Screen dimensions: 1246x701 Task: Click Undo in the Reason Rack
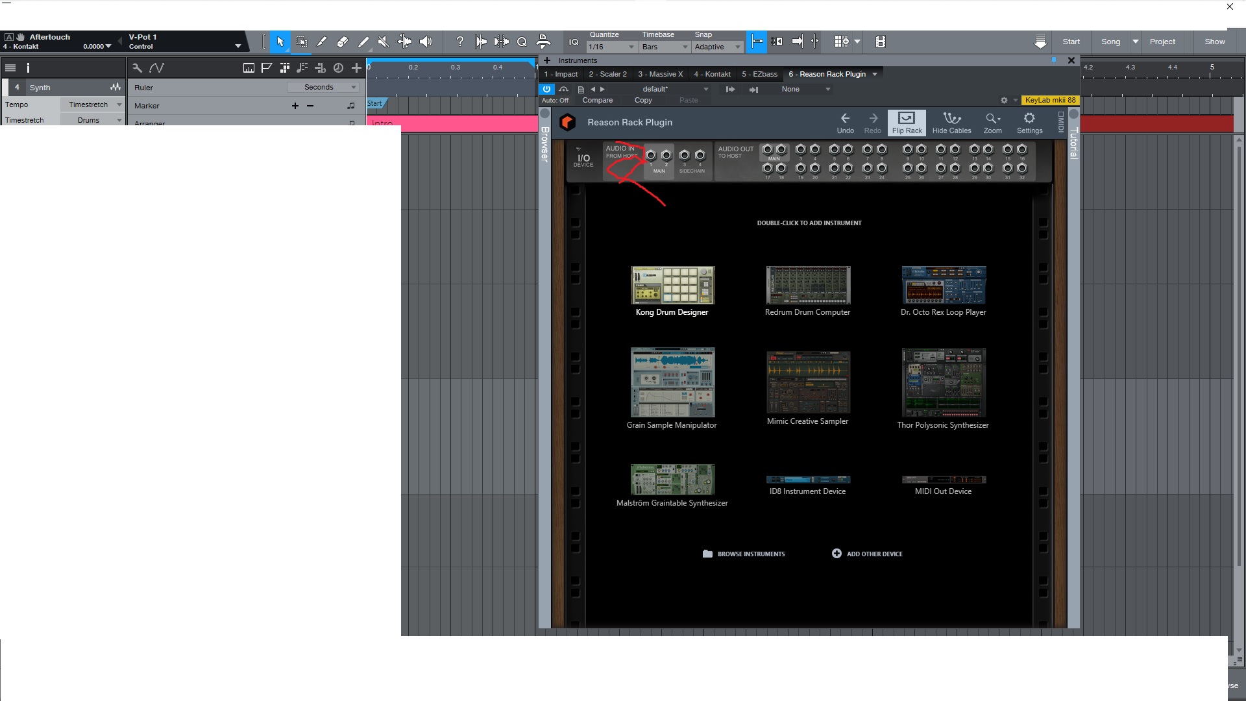point(845,122)
